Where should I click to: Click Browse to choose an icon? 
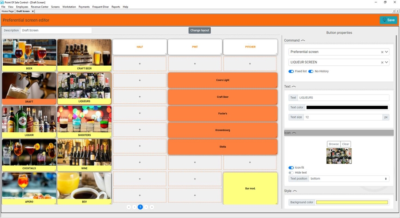coord(334,144)
